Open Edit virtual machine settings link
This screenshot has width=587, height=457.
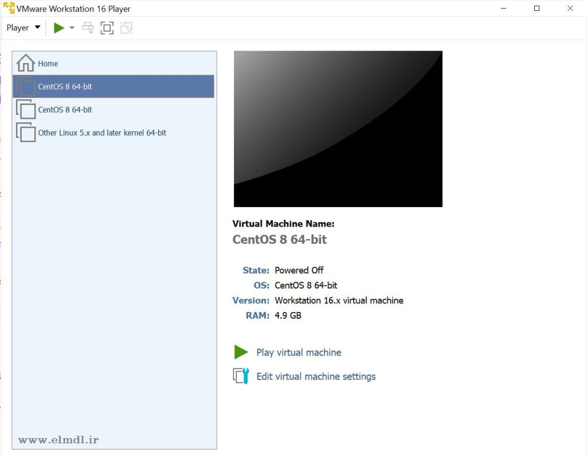[x=316, y=377]
